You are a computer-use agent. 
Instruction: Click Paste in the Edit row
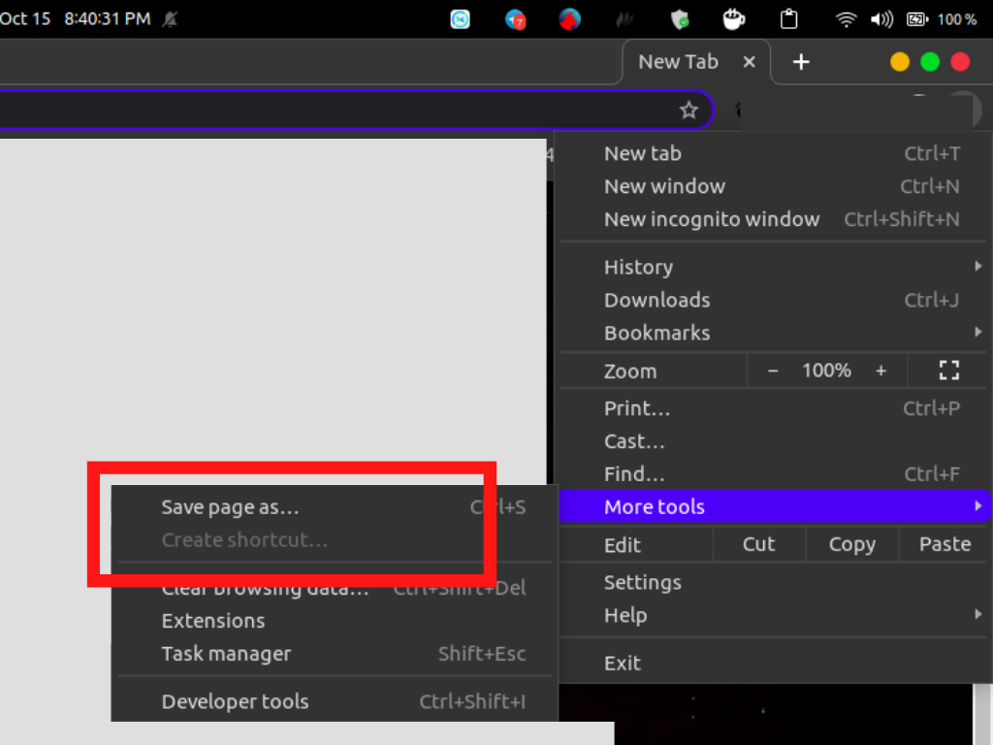point(945,544)
